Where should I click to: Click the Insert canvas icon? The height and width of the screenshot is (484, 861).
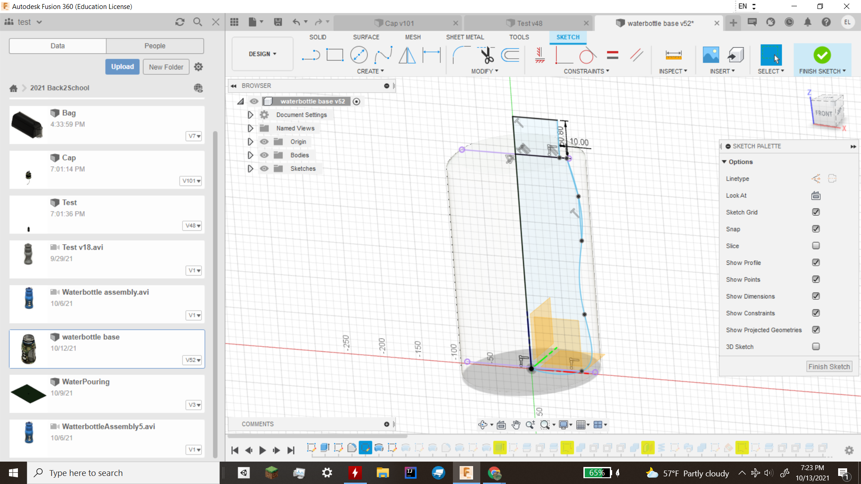tap(710, 54)
